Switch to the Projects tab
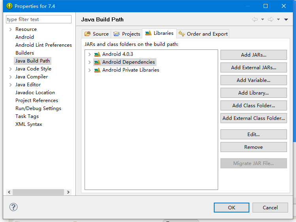Screen dimensions: 296x222 [x=127, y=34]
